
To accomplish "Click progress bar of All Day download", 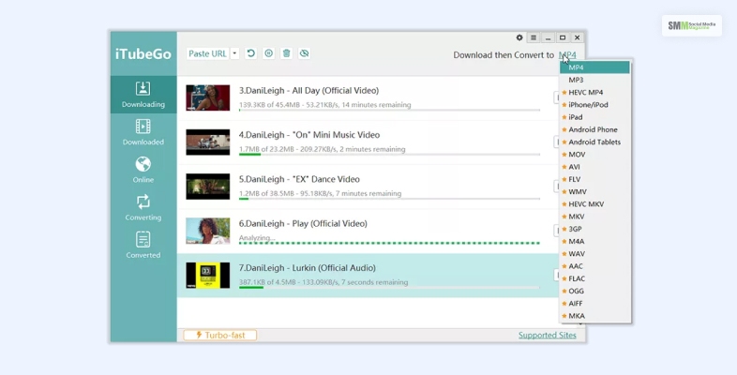I will pyautogui.click(x=389, y=111).
